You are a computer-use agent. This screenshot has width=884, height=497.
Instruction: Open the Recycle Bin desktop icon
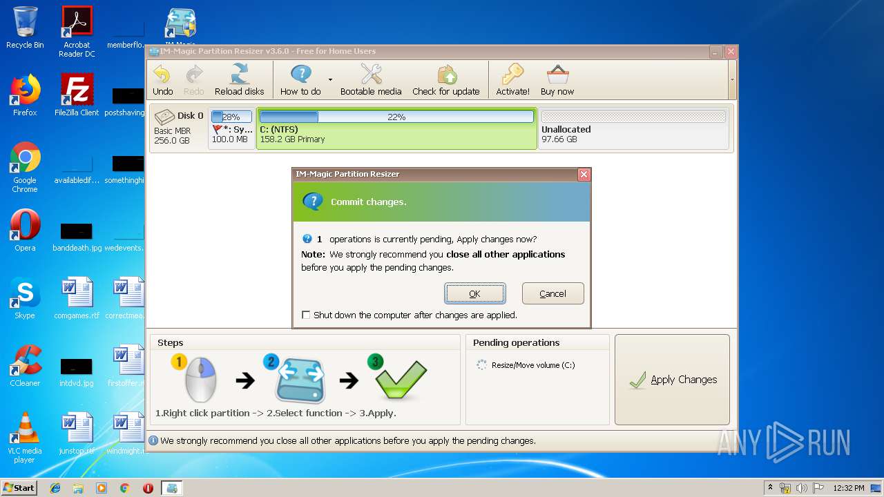25,28
